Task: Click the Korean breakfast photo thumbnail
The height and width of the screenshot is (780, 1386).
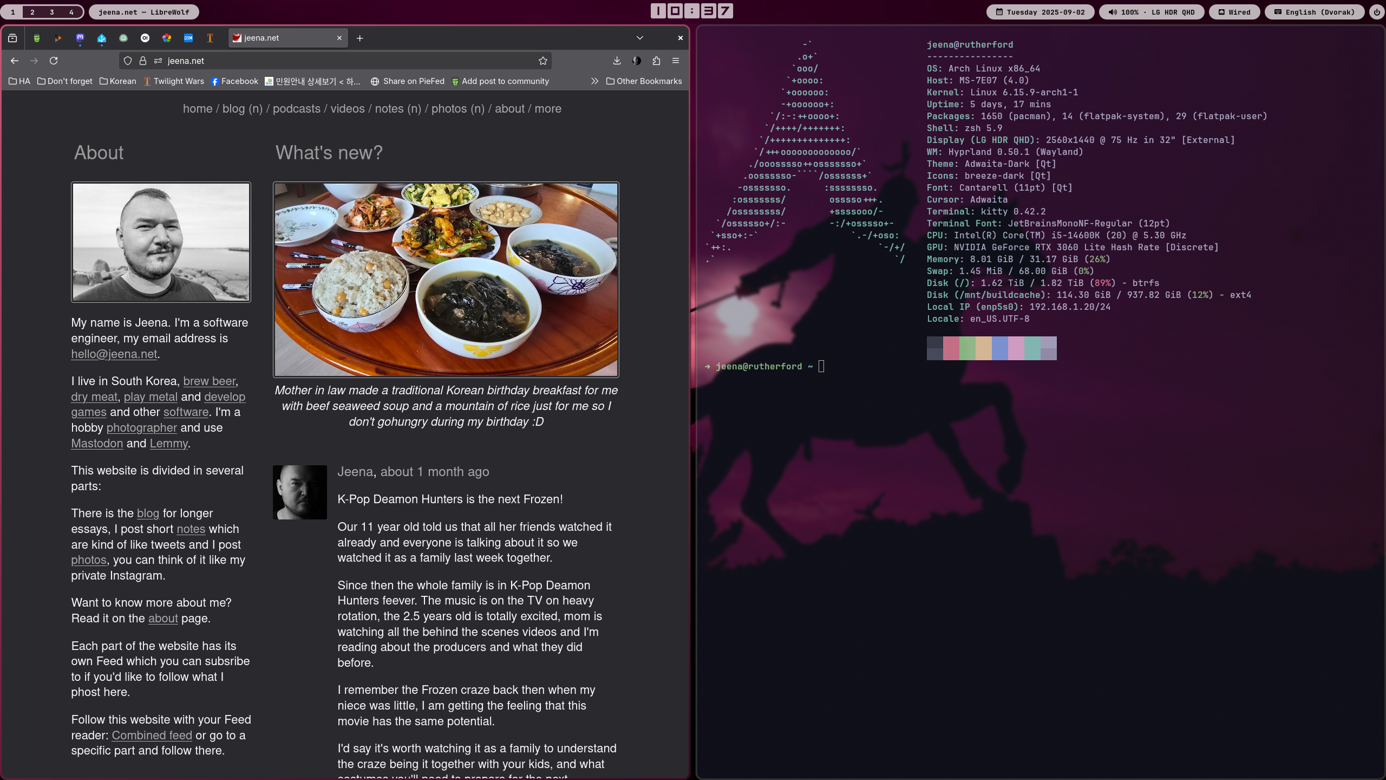Action: coord(446,279)
